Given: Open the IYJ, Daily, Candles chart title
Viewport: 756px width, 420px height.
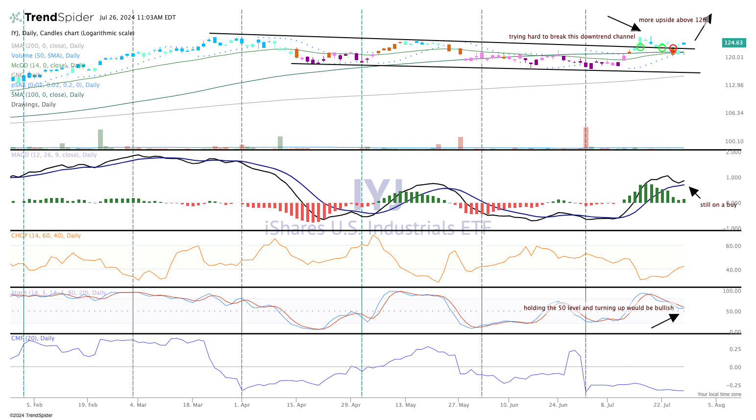Looking at the screenshot, I should click(73, 33).
